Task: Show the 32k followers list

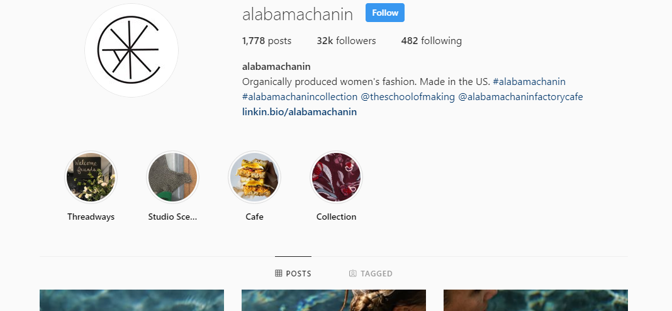Action: 346,41
